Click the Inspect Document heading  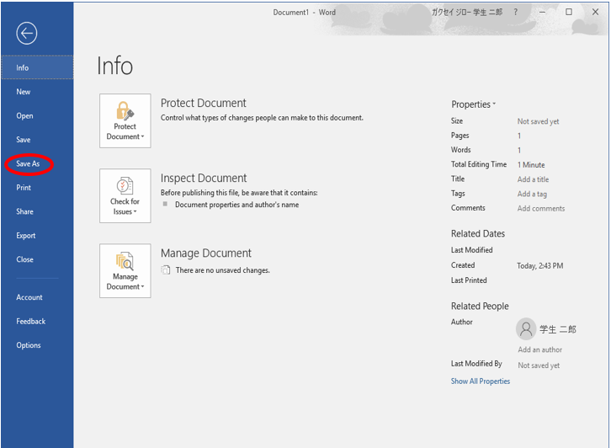click(x=204, y=179)
